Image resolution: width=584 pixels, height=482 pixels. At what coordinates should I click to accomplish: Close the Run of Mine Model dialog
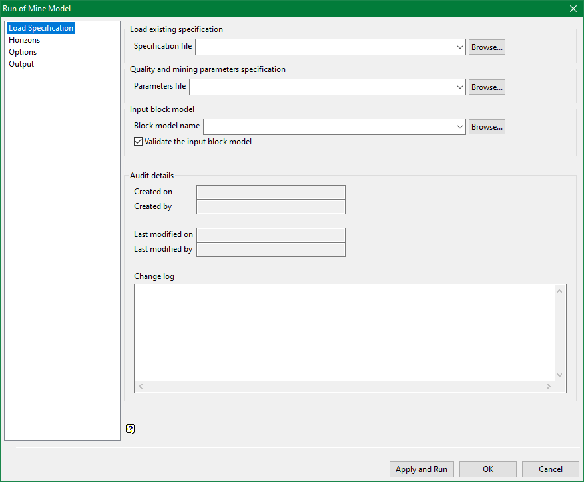(x=573, y=9)
